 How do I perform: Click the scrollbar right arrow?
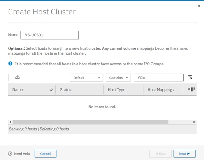pos(194,122)
